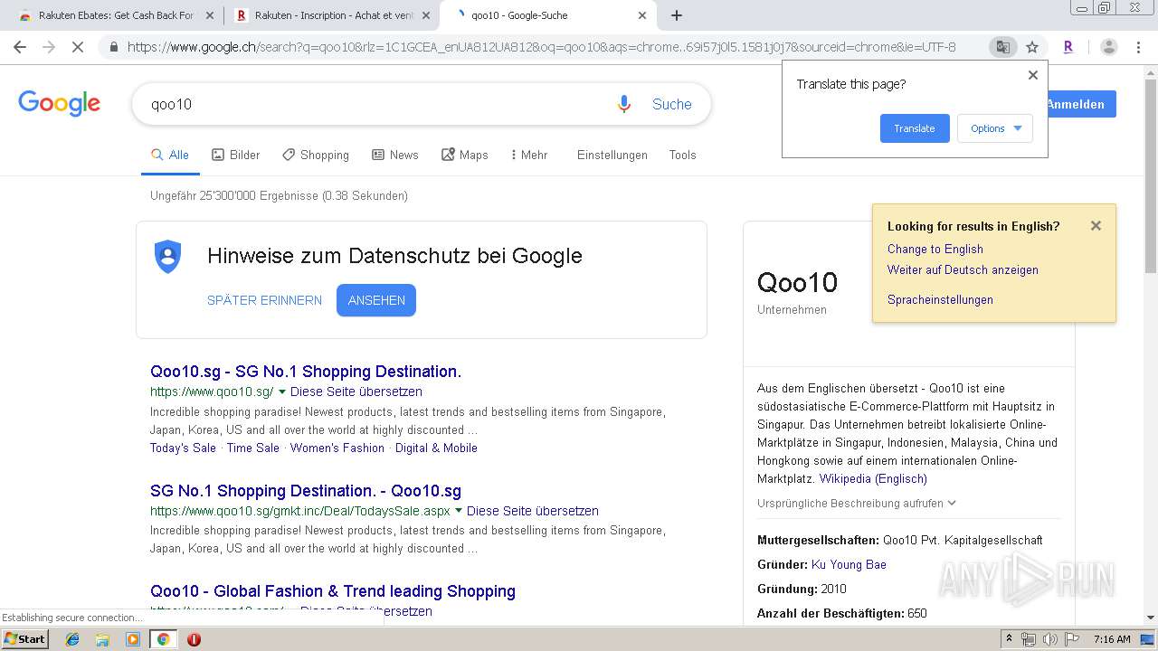
Task: Click the Translate button
Action: (x=915, y=128)
